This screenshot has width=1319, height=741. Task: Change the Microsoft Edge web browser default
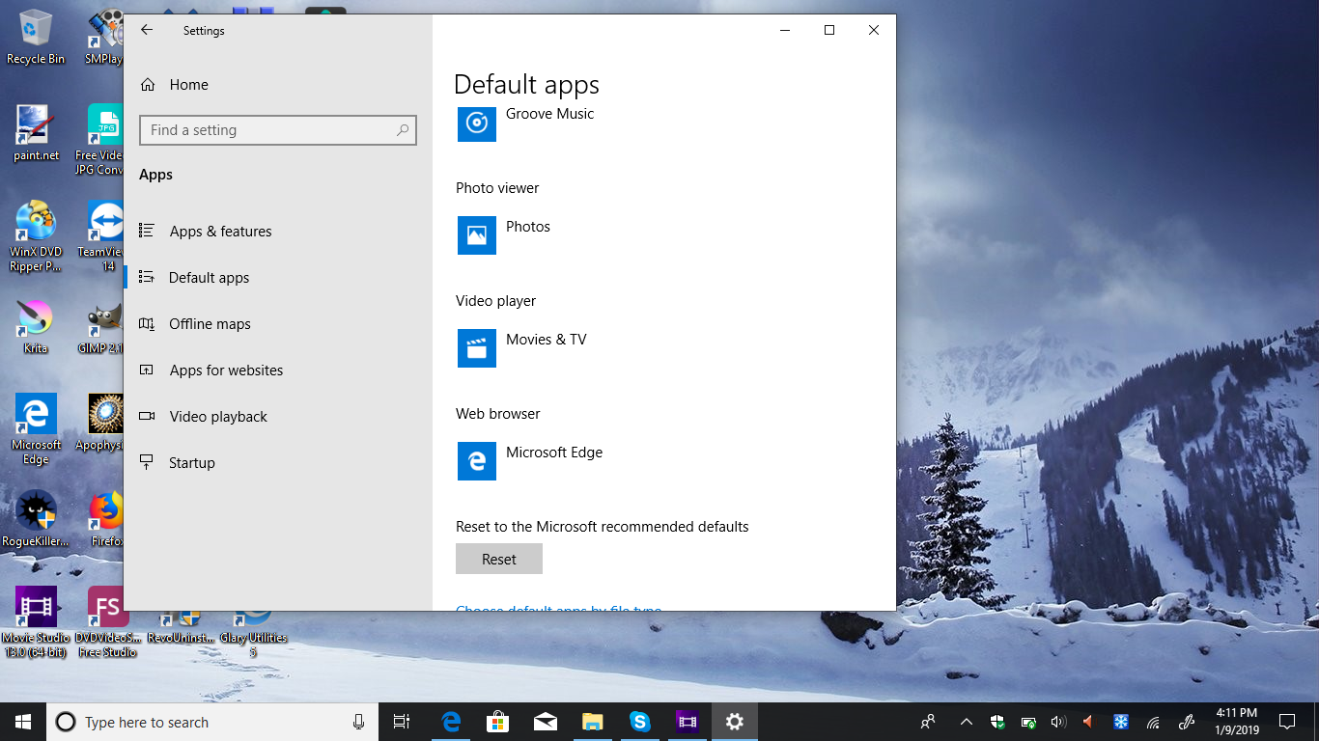[477, 461]
